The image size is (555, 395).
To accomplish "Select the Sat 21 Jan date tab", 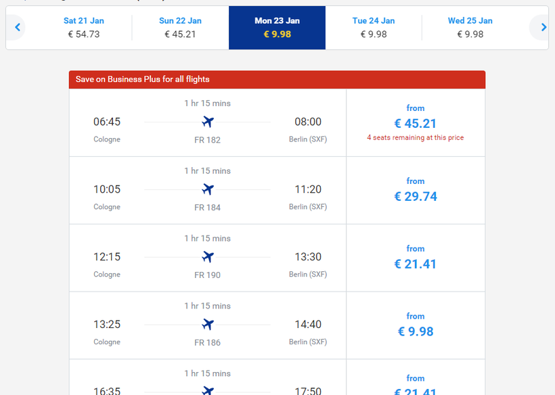I will coord(84,28).
